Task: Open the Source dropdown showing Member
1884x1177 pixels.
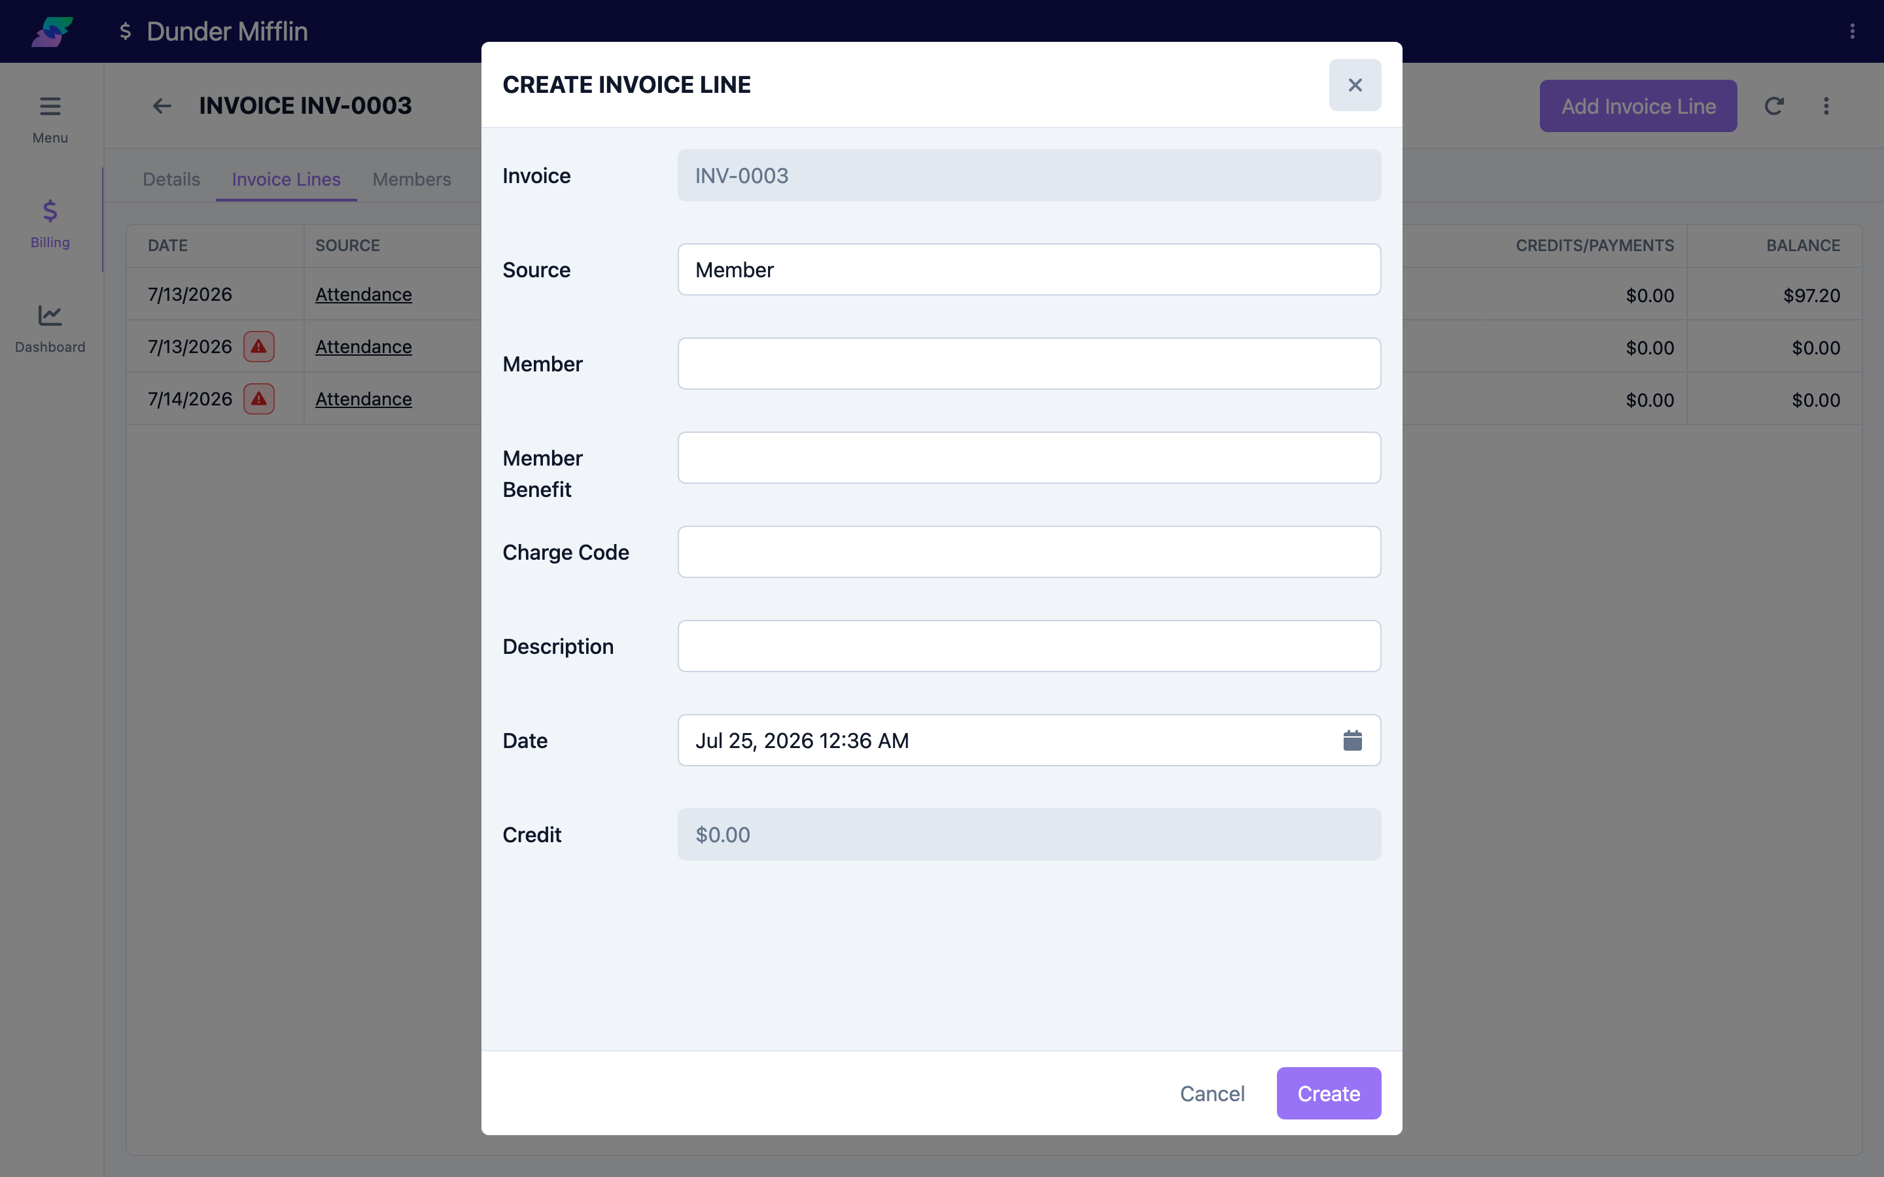Action: click(1029, 269)
